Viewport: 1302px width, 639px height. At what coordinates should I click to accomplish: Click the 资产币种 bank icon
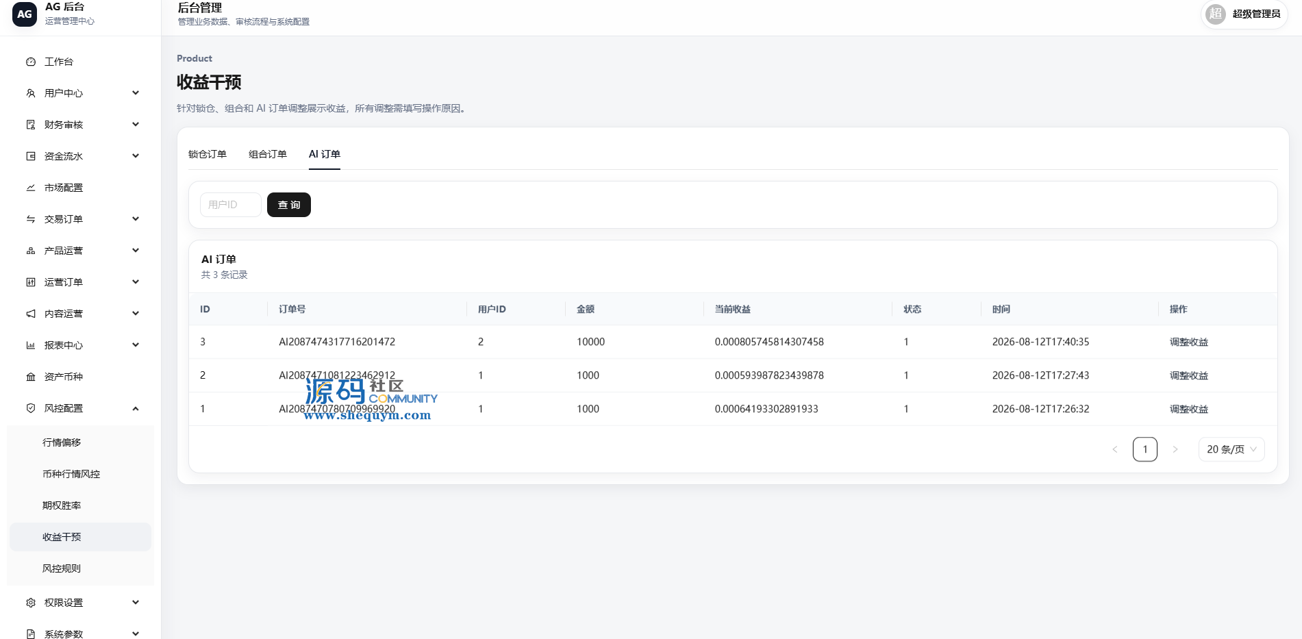point(31,377)
